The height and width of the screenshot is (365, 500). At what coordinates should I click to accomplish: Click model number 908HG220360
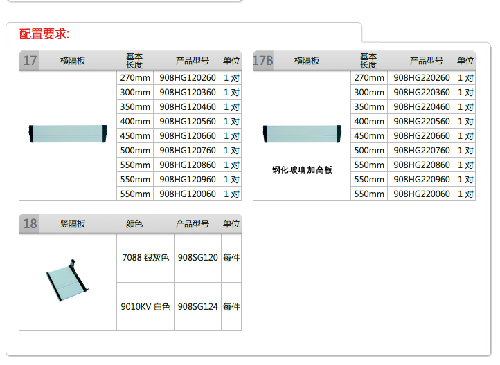coord(421,93)
